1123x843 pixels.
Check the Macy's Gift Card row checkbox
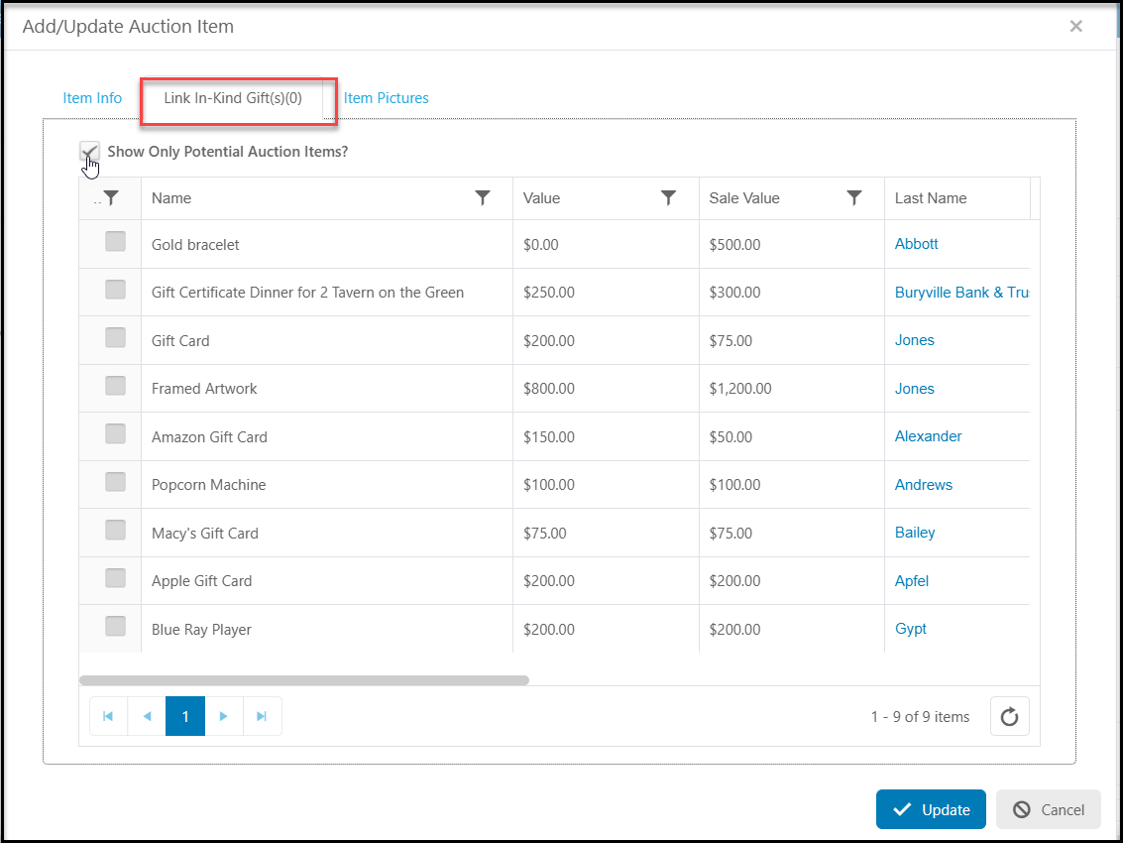115,530
